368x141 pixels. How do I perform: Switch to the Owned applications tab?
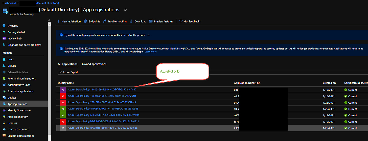pyautogui.click(x=94, y=64)
